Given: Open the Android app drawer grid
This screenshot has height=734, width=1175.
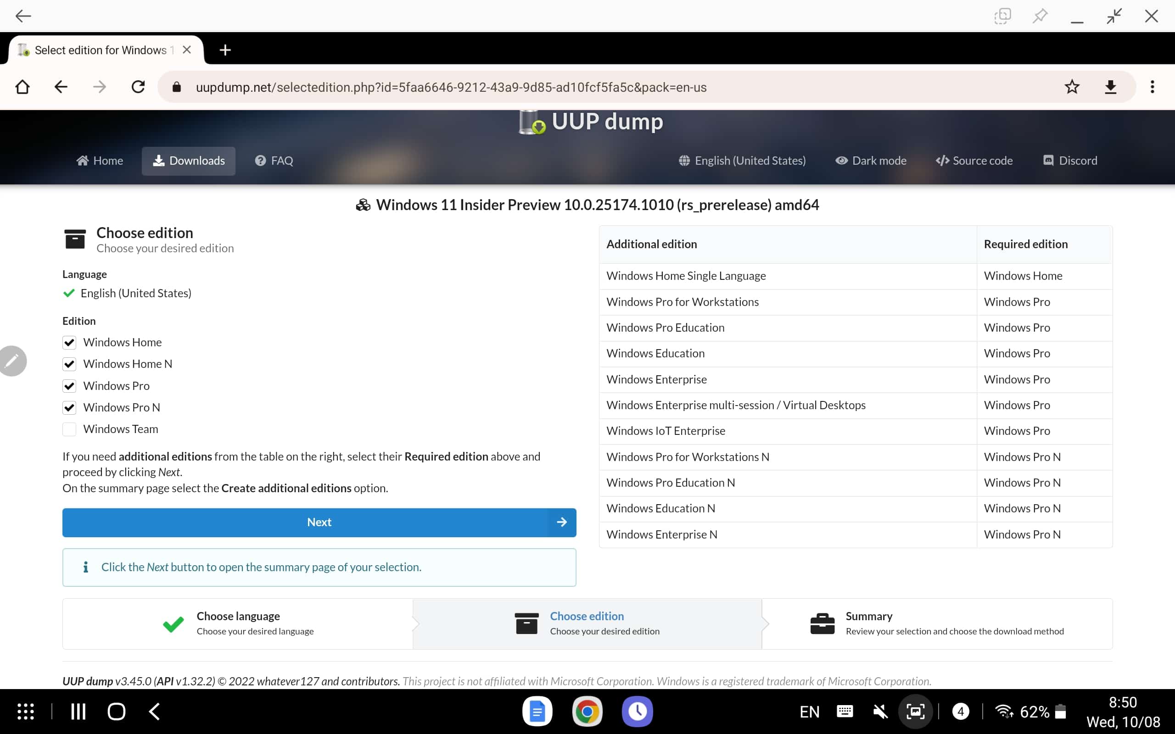Looking at the screenshot, I should [x=25, y=712].
